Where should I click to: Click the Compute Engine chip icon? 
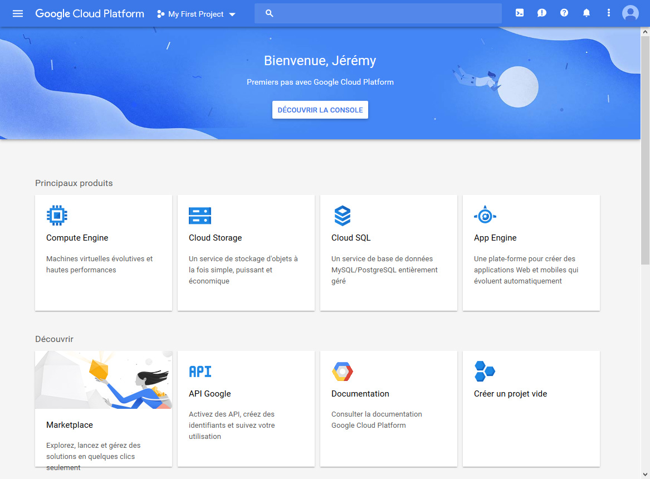[57, 216]
